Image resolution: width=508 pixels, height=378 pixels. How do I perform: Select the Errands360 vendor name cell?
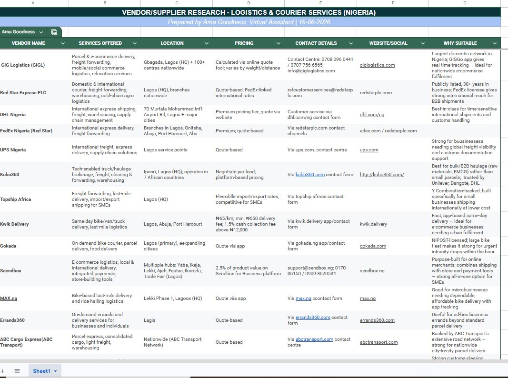point(34,320)
